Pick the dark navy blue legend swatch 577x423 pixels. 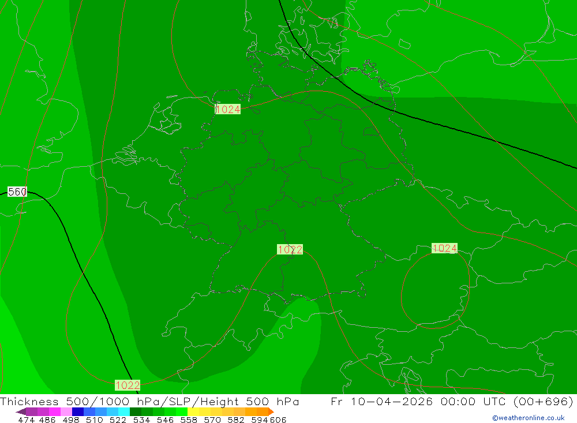[x=78, y=411]
